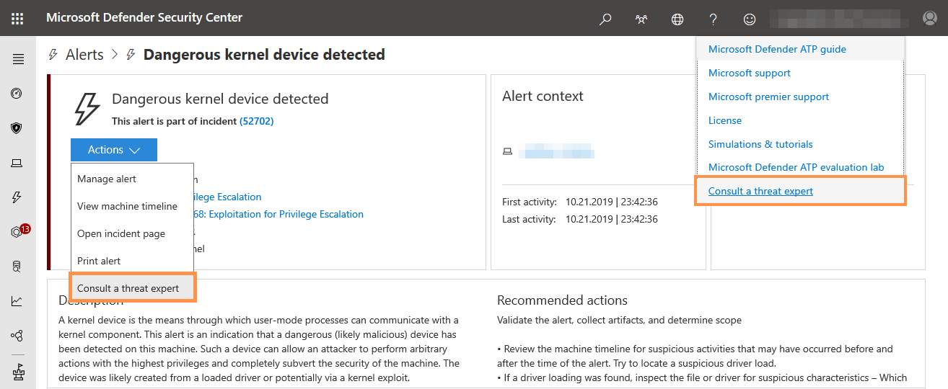This screenshot has width=948, height=389.
Task: Open the community people icon in header
Action: [641, 19]
